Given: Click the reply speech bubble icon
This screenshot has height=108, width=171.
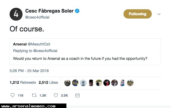Looking at the screenshot, I should pos(13,95).
